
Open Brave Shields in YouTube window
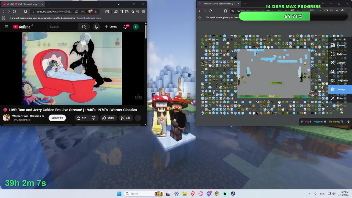90,12
